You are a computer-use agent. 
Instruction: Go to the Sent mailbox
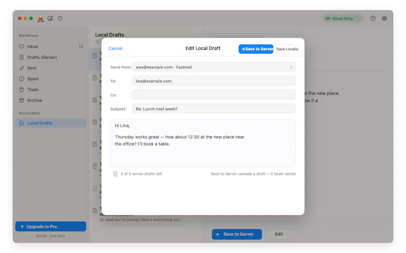51,68
